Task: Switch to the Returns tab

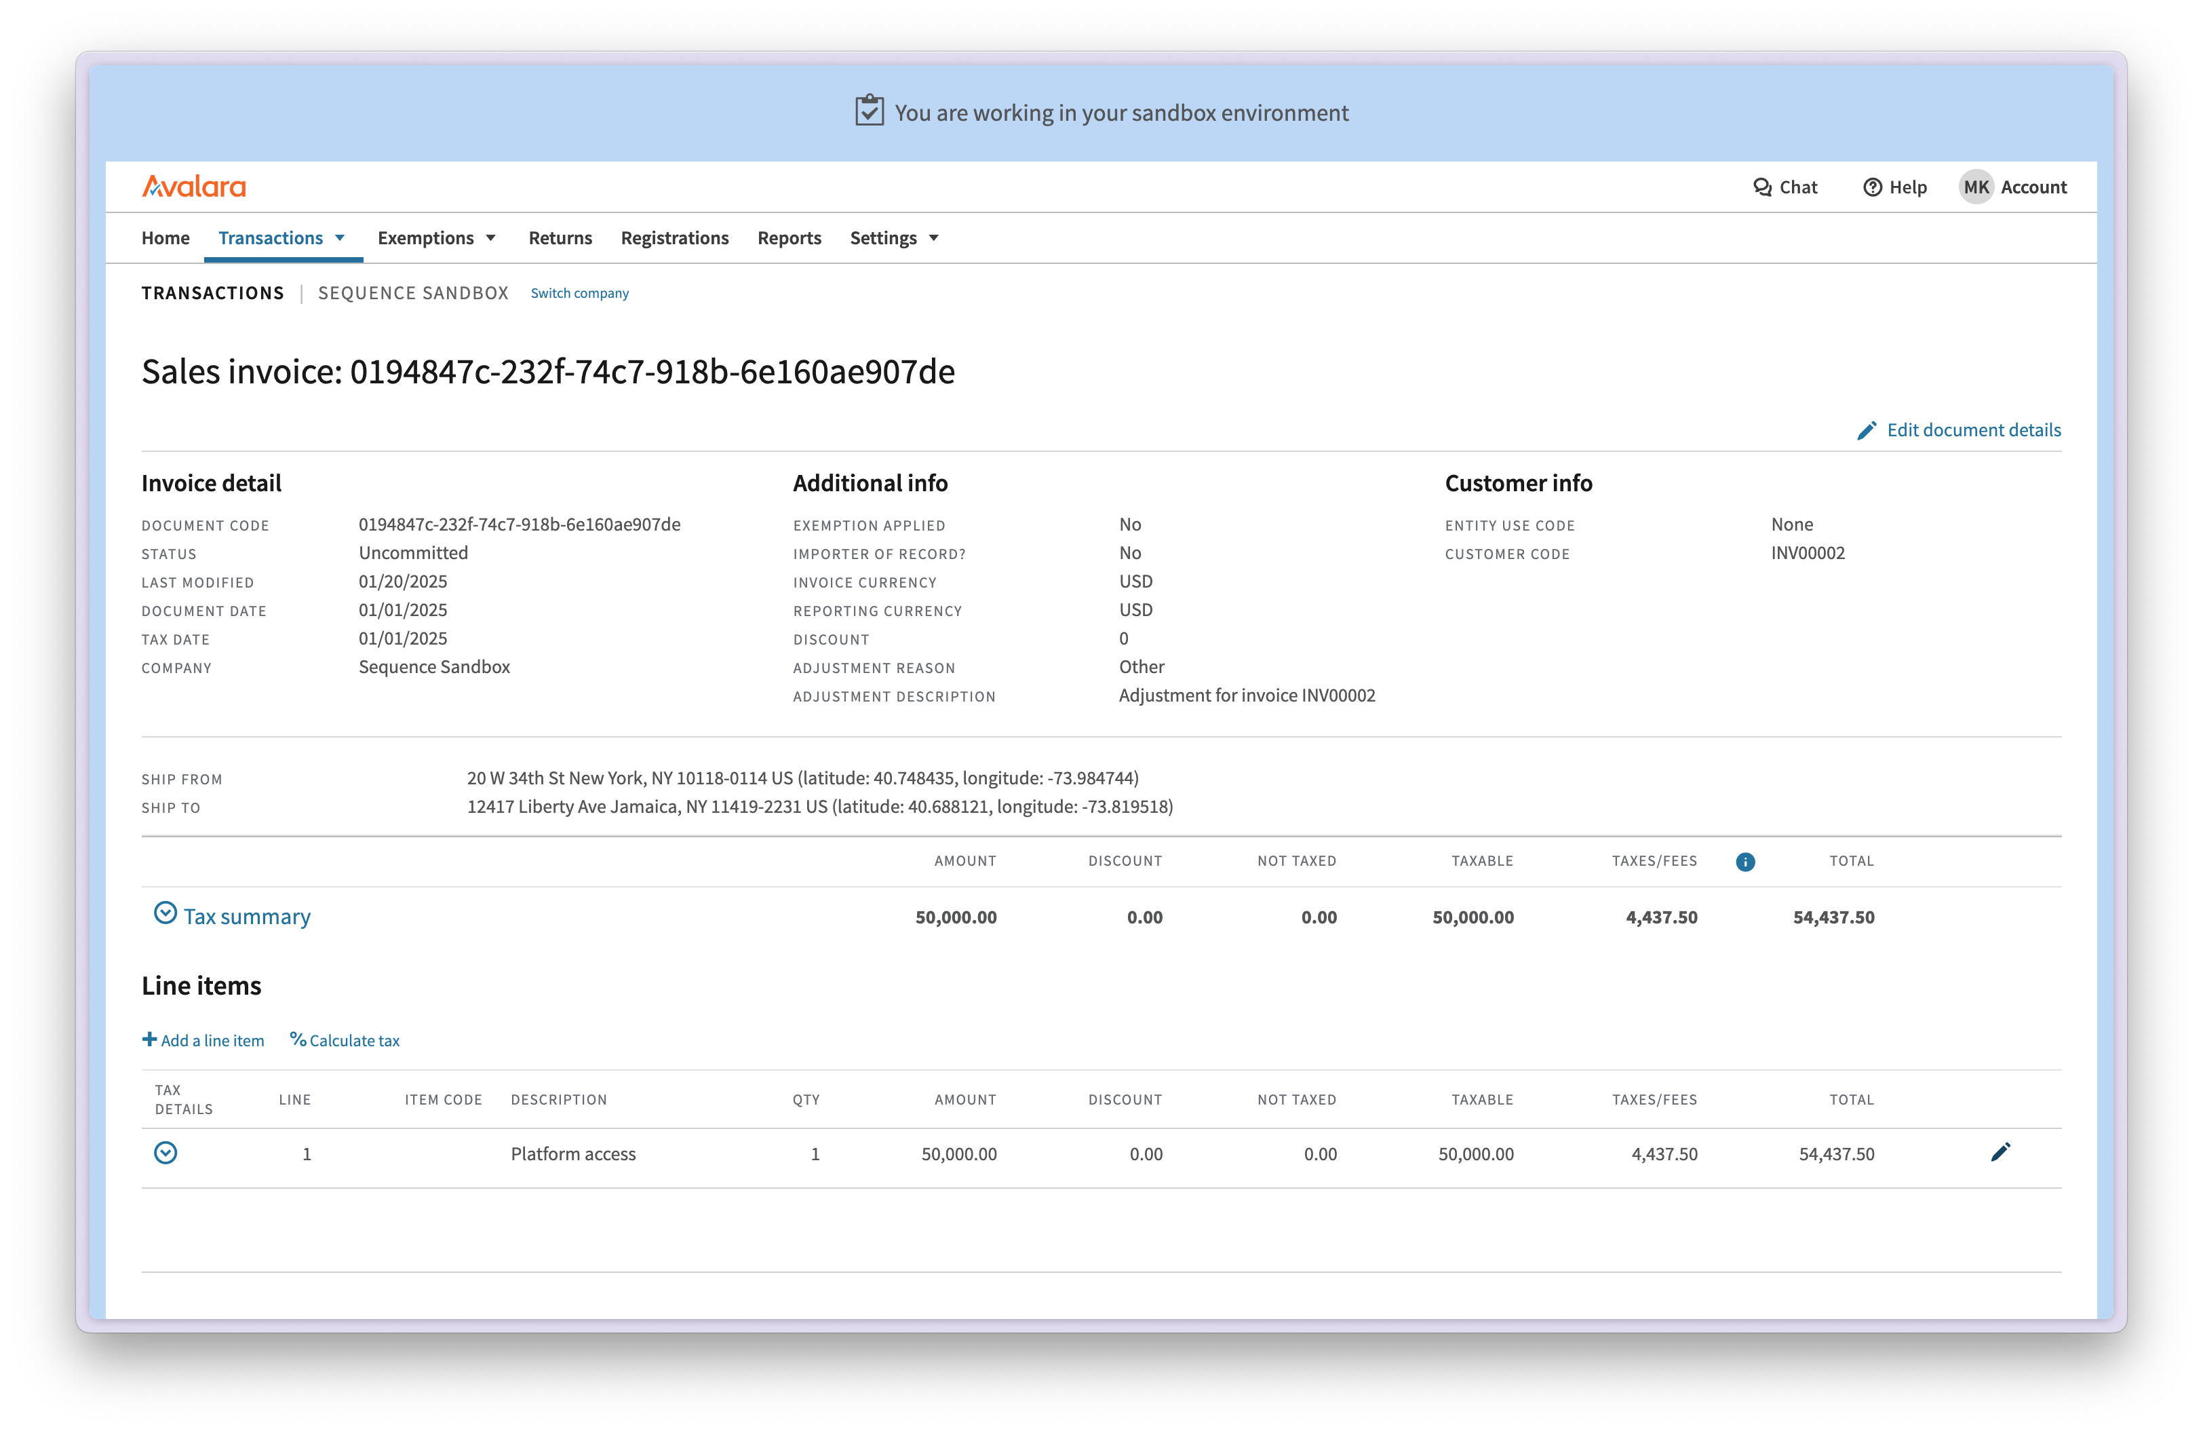Action: click(x=560, y=238)
